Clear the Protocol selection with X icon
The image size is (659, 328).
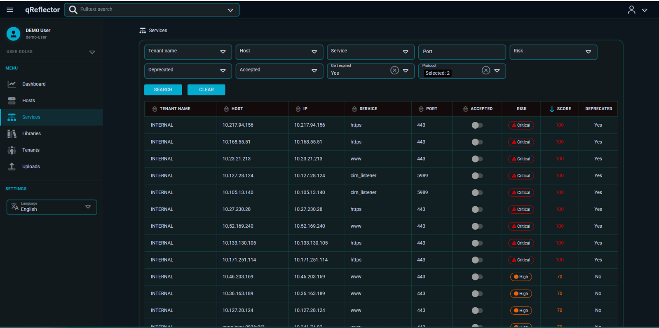pyautogui.click(x=486, y=70)
